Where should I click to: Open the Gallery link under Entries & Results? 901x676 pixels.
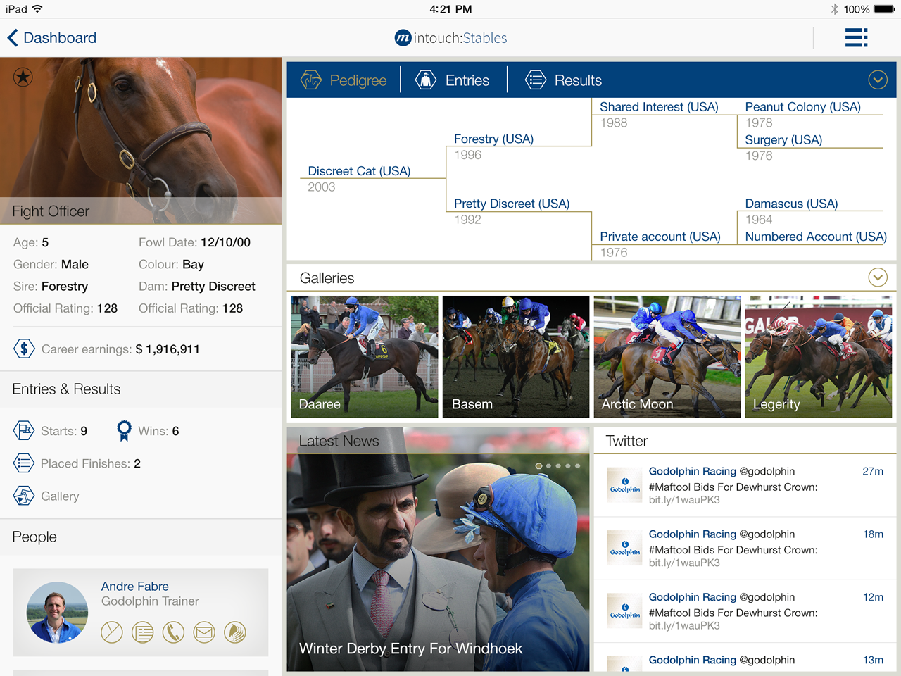point(59,496)
